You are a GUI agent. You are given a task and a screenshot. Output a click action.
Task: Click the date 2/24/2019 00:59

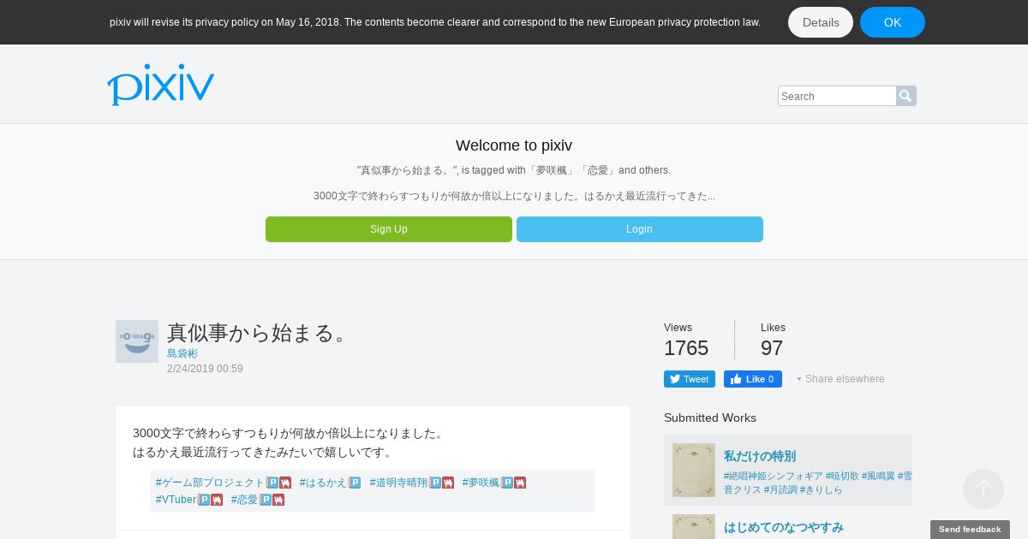[205, 369]
